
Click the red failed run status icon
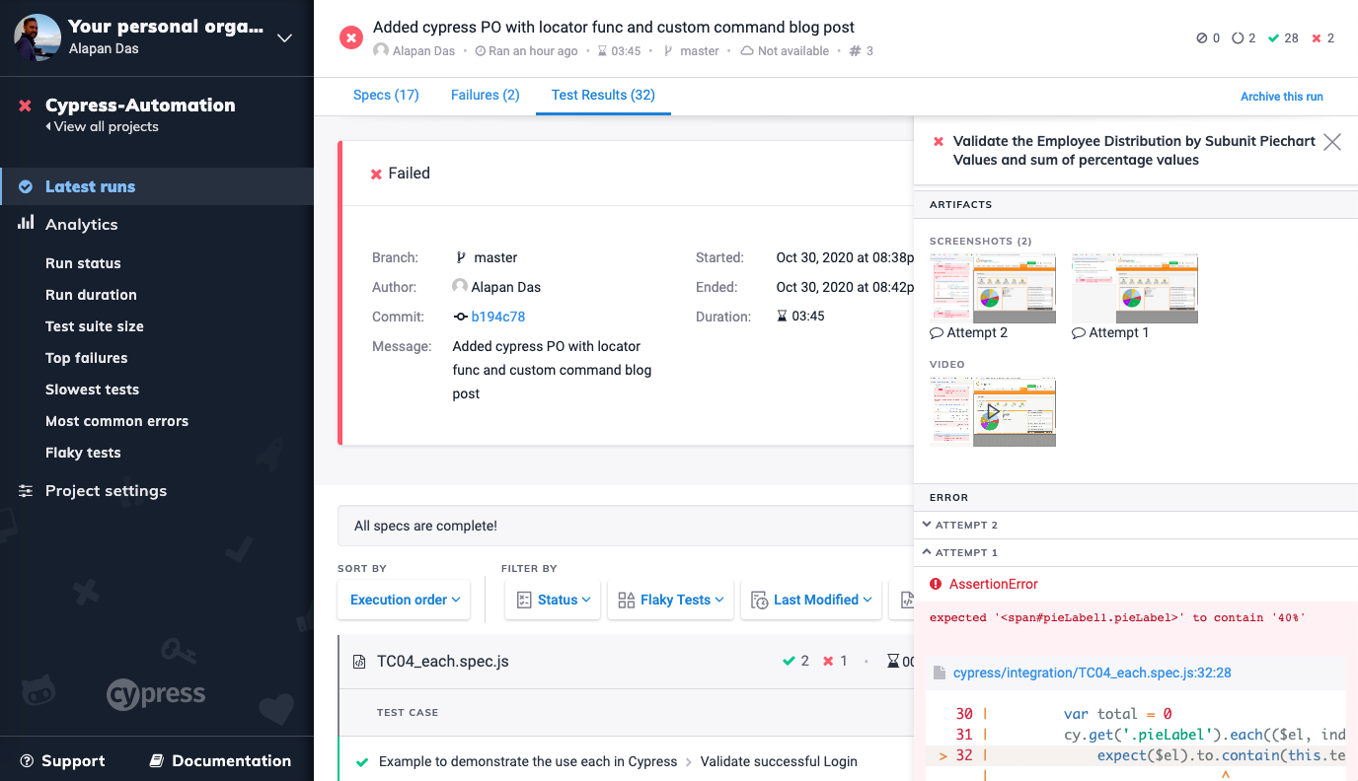click(350, 37)
